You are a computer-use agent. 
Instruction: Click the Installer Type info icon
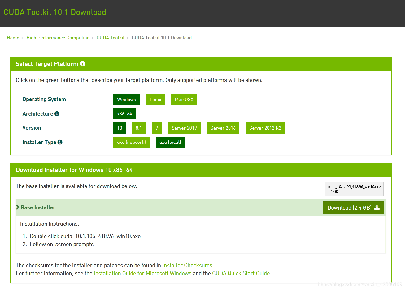pyautogui.click(x=60, y=142)
